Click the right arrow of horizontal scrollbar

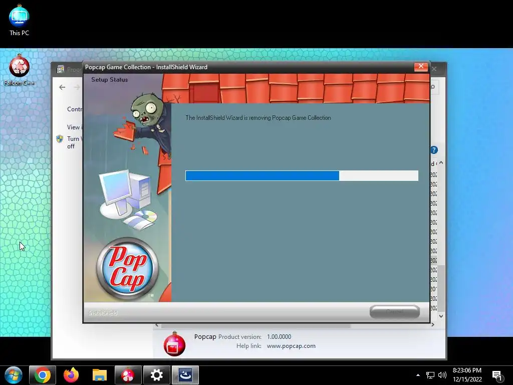pyautogui.click(x=432, y=325)
